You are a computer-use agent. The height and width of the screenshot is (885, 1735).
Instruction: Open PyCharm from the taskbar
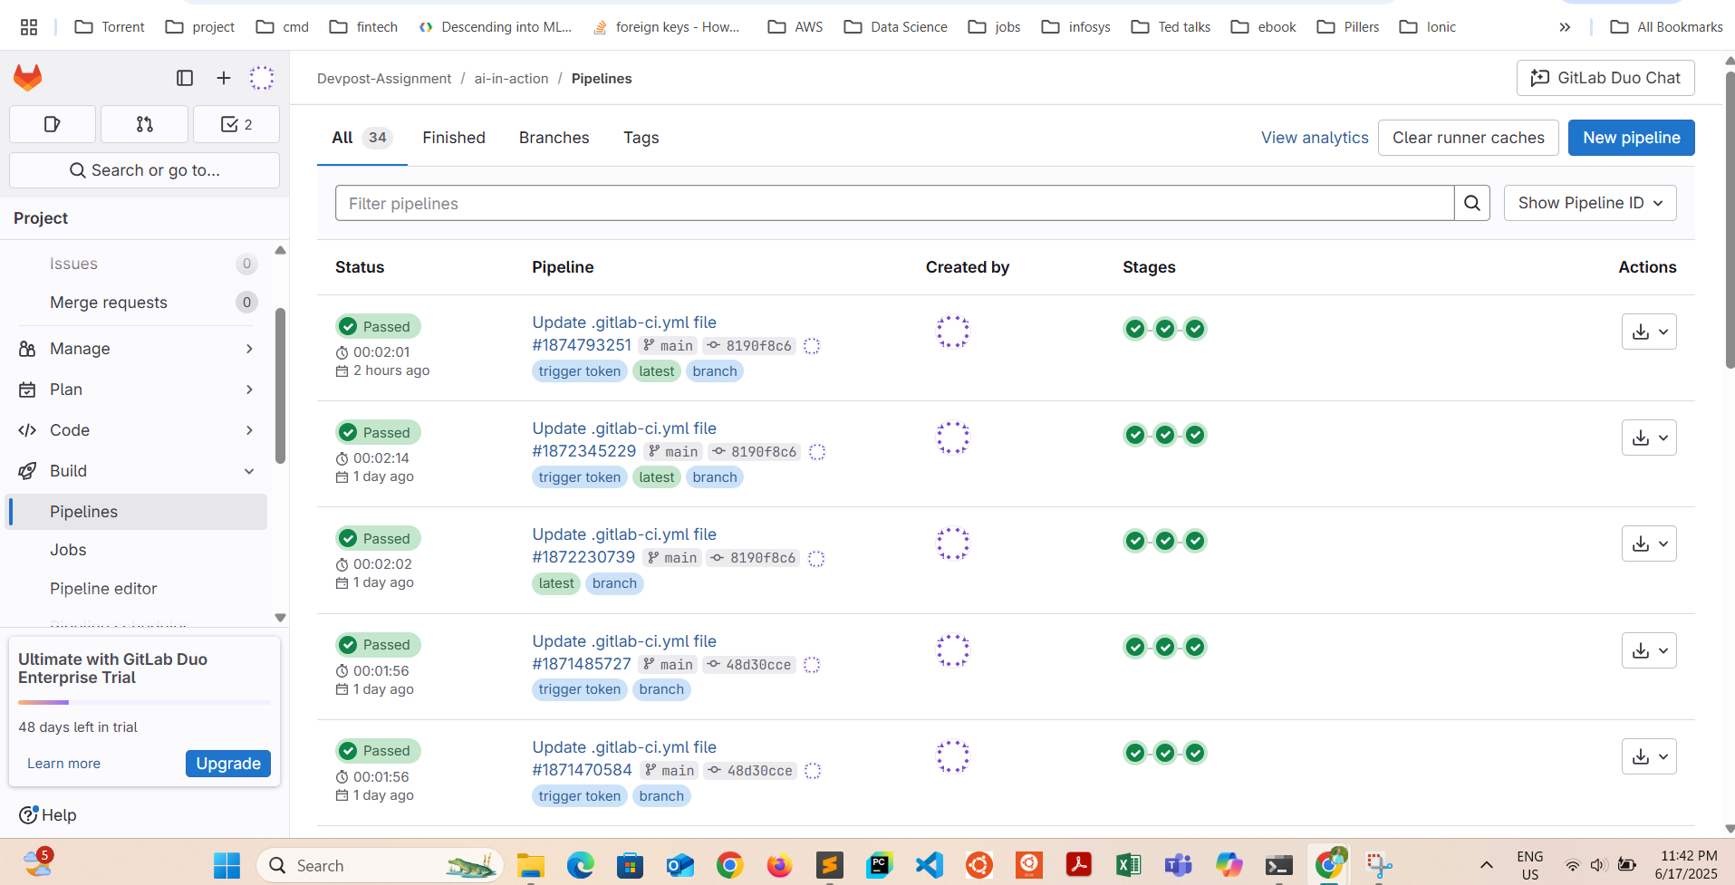pos(879,866)
